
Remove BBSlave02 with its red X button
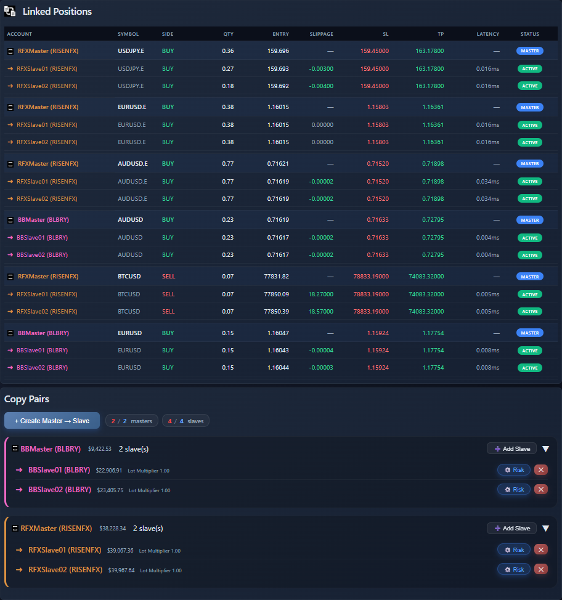click(541, 489)
